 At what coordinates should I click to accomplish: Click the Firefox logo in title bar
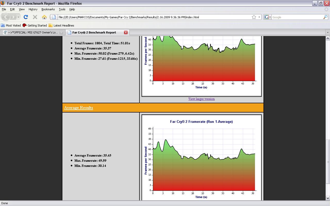click(x=3, y=3)
